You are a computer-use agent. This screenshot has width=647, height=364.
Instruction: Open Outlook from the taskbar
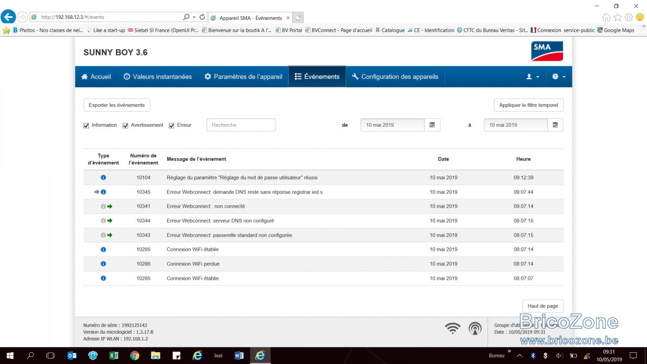pyautogui.click(x=72, y=355)
